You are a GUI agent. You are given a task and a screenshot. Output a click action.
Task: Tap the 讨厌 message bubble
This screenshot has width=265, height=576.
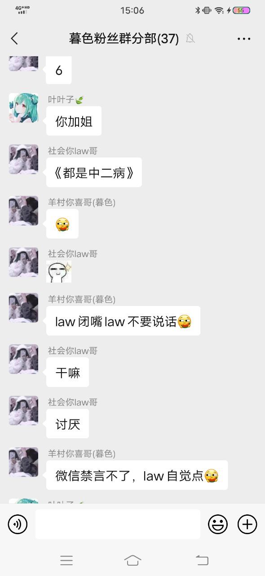pos(67,423)
